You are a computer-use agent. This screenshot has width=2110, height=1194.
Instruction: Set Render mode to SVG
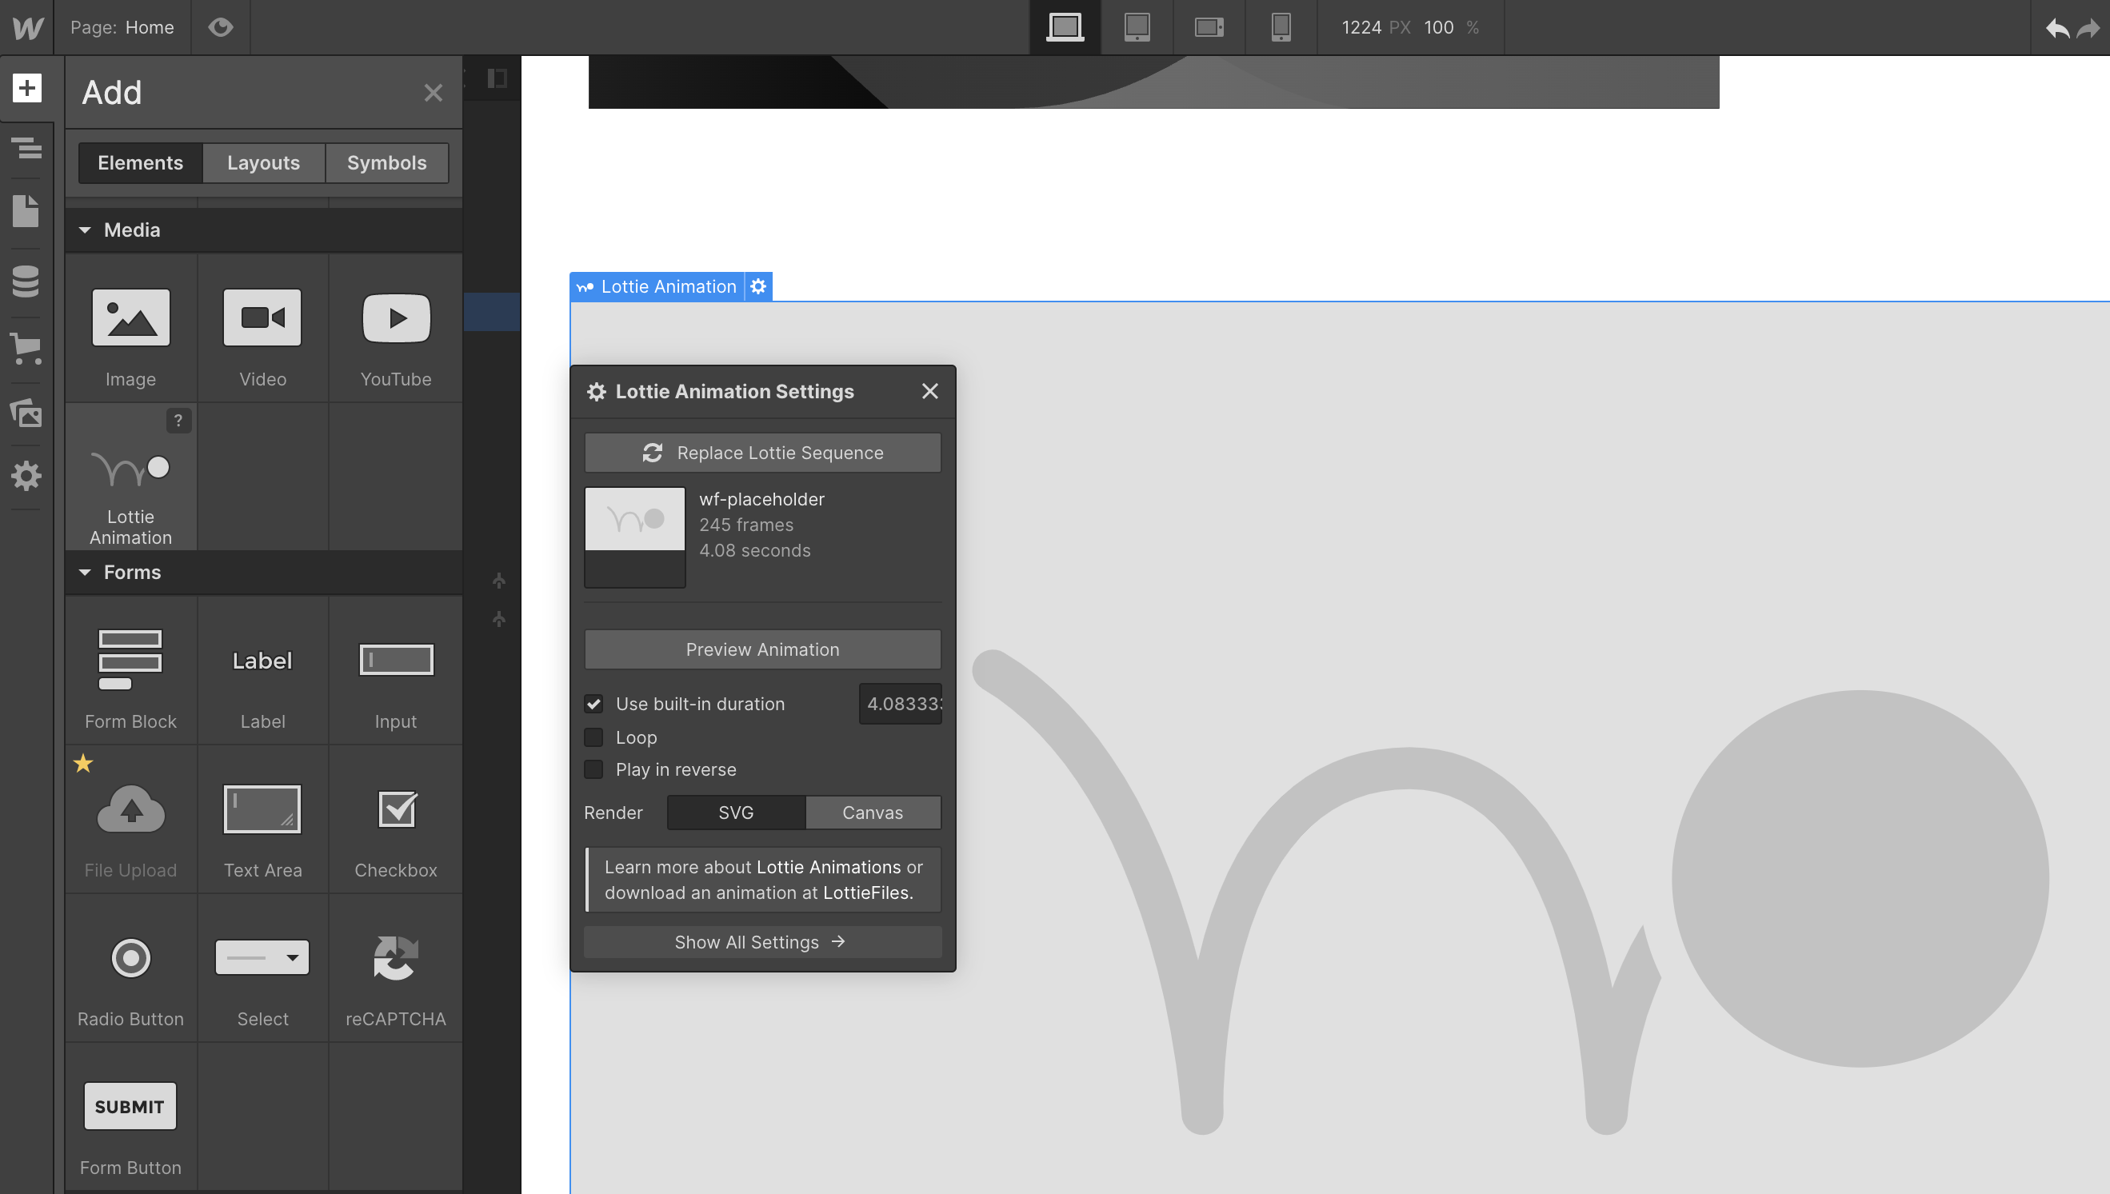737,813
